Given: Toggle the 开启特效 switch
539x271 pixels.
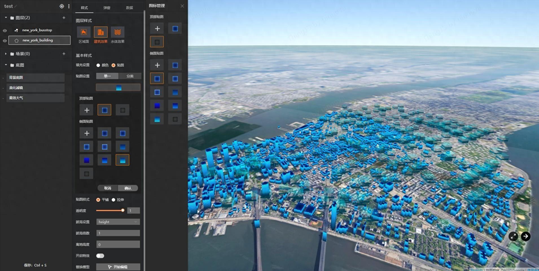Looking at the screenshot, I should [x=100, y=256].
